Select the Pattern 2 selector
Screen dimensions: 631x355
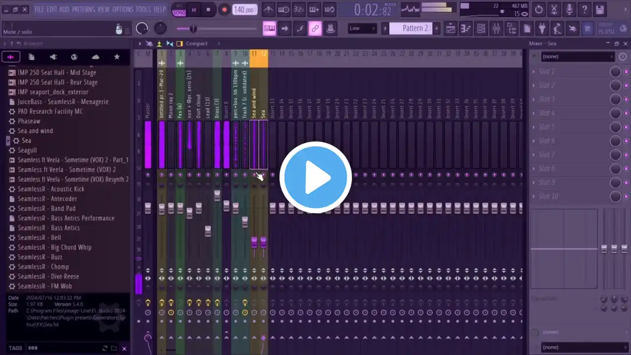411,28
